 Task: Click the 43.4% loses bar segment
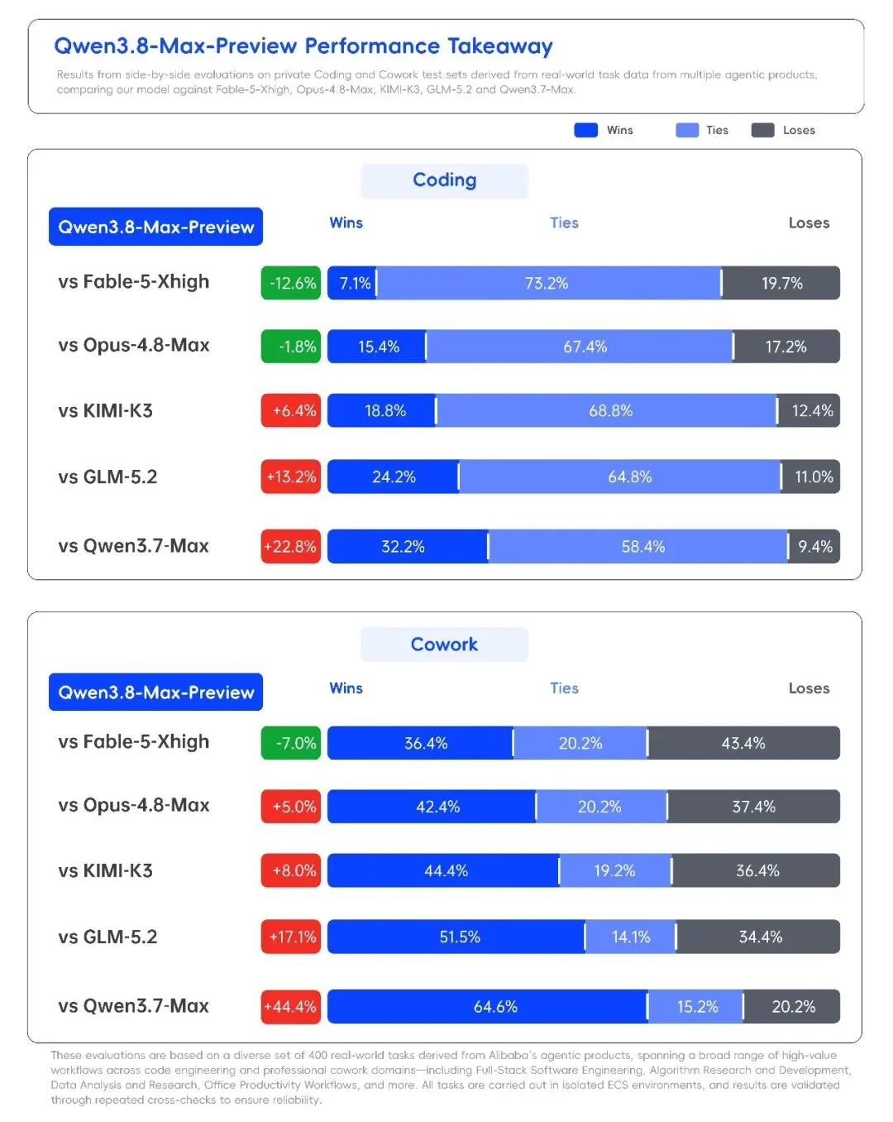[x=744, y=743]
